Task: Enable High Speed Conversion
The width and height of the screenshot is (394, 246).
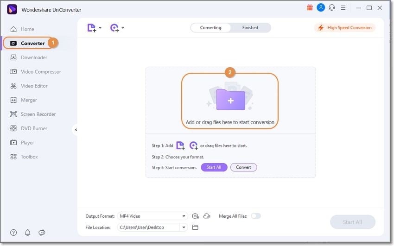Action: (345, 28)
